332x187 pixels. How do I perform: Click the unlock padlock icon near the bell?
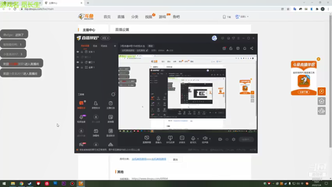pyautogui.click(x=231, y=48)
